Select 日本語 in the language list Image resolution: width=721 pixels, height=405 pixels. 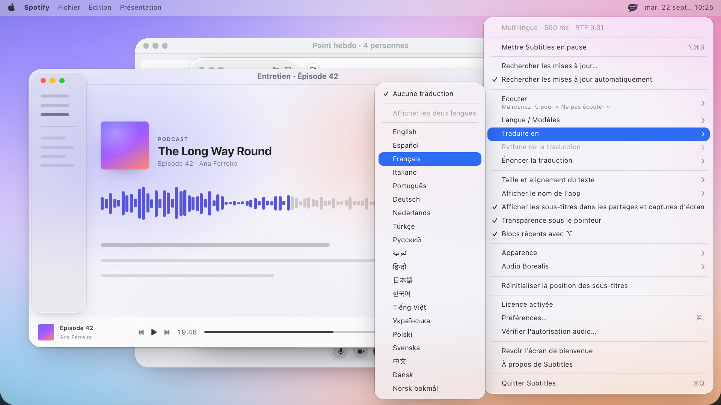click(430, 280)
